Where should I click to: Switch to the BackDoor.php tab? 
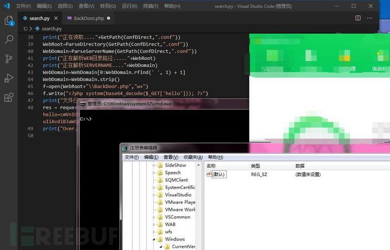pyautogui.click(x=89, y=18)
